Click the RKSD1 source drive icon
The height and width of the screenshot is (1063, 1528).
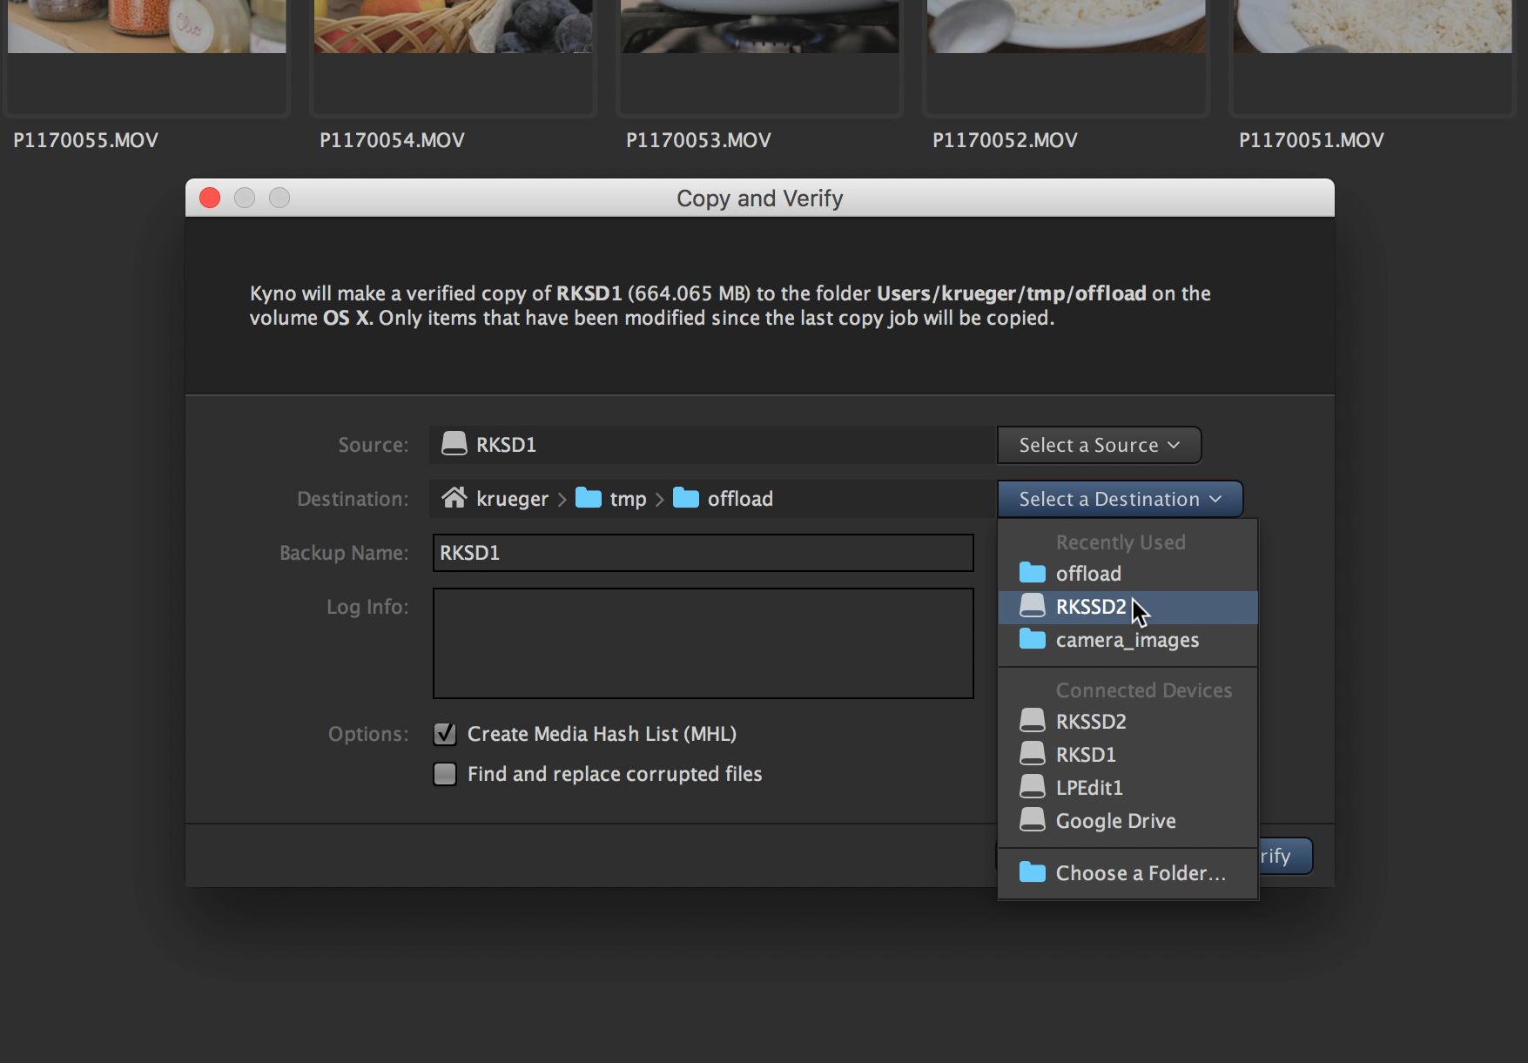click(x=454, y=444)
